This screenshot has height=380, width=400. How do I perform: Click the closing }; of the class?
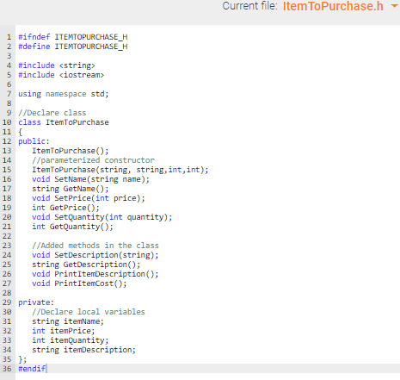(x=22, y=359)
